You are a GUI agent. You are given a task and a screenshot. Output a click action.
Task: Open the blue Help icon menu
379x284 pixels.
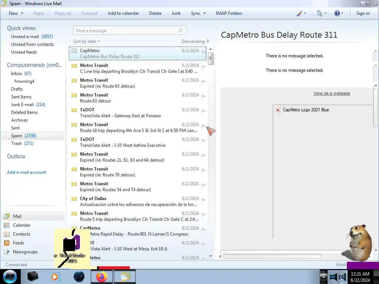[339, 13]
